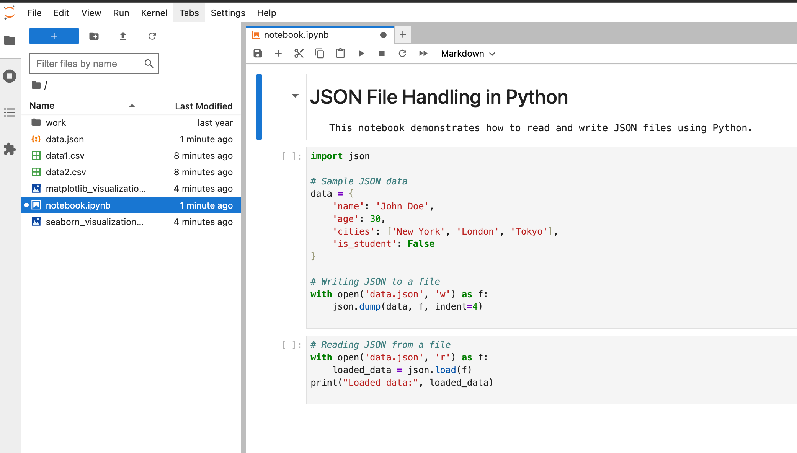Image resolution: width=797 pixels, height=453 pixels.
Task: Restart kernel and run all cells
Action: [x=423, y=54]
